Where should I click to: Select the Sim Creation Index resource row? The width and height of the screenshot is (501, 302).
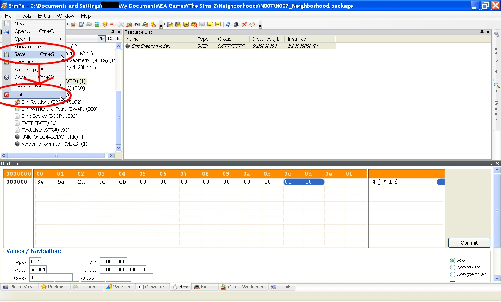[x=230, y=46]
